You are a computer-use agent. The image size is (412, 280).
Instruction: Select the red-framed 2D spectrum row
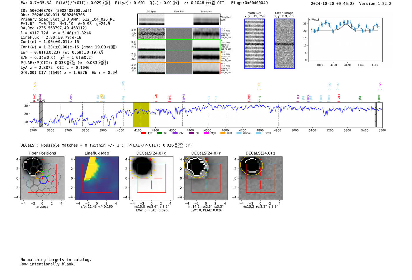click(179, 68)
